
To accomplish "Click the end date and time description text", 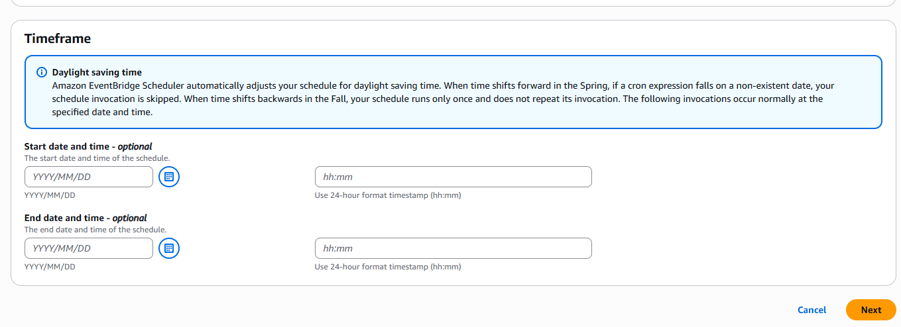I will pos(95,230).
